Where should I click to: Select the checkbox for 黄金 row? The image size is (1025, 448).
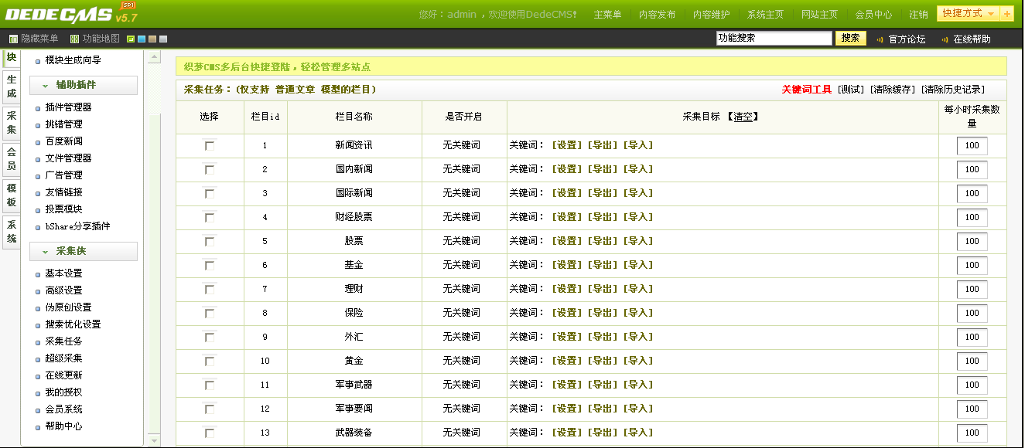[x=209, y=361]
